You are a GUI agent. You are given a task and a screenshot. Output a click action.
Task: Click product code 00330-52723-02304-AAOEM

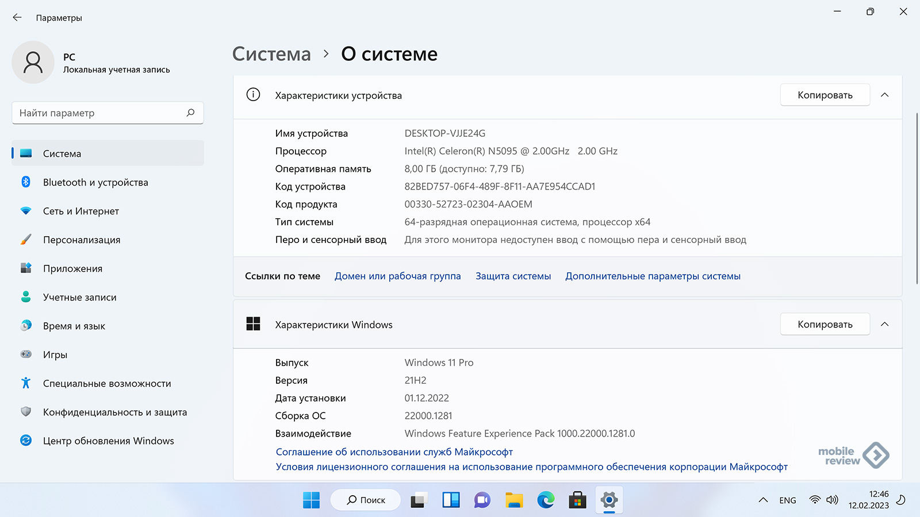(x=469, y=204)
